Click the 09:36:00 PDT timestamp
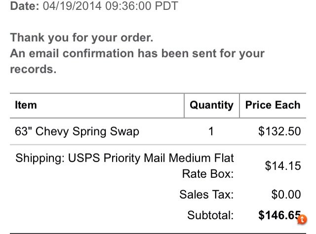The height and width of the screenshot is (234, 316). (x=142, y=5)
